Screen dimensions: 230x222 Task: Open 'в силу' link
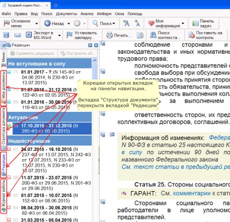tap(132, 152)
